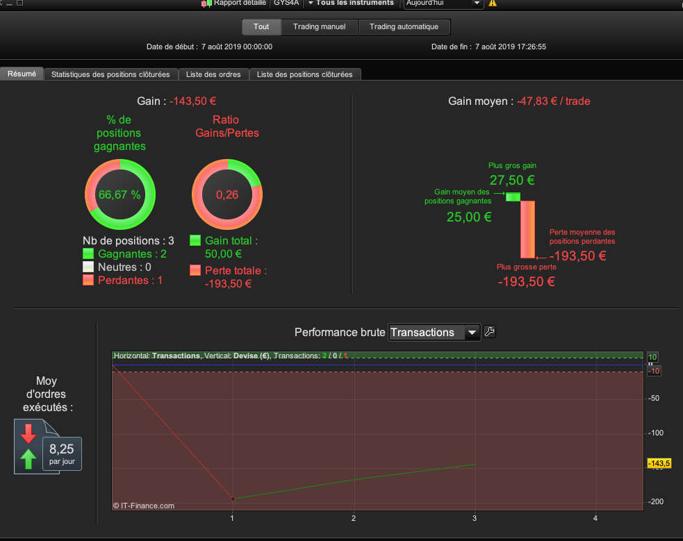The image size is (683, 541).
Task: Click the yellow warning triangle icon
Action: pyautogui.click(x=493, y=3)
